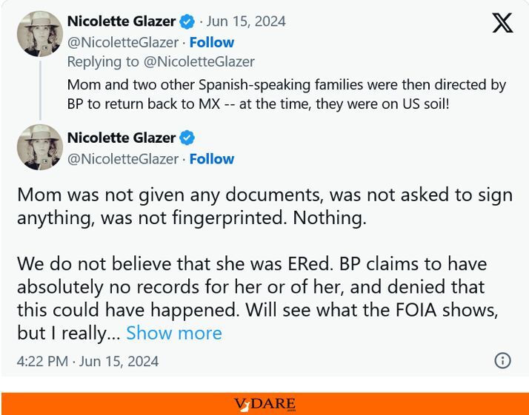Open top profile avatar photo
Viewport: 529px width, 415px height.
coord(40,34)
